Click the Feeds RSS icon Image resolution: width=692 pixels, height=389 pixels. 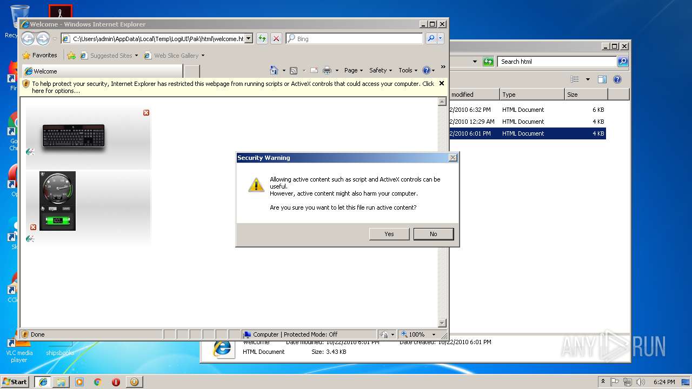294,70
